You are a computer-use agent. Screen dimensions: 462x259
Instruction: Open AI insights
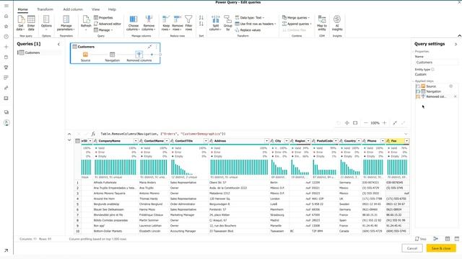point(337,23)
